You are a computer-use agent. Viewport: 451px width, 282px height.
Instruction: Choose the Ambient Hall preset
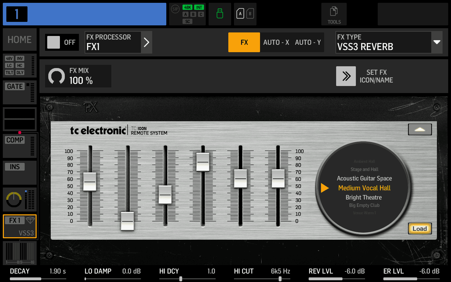(364, 161)
